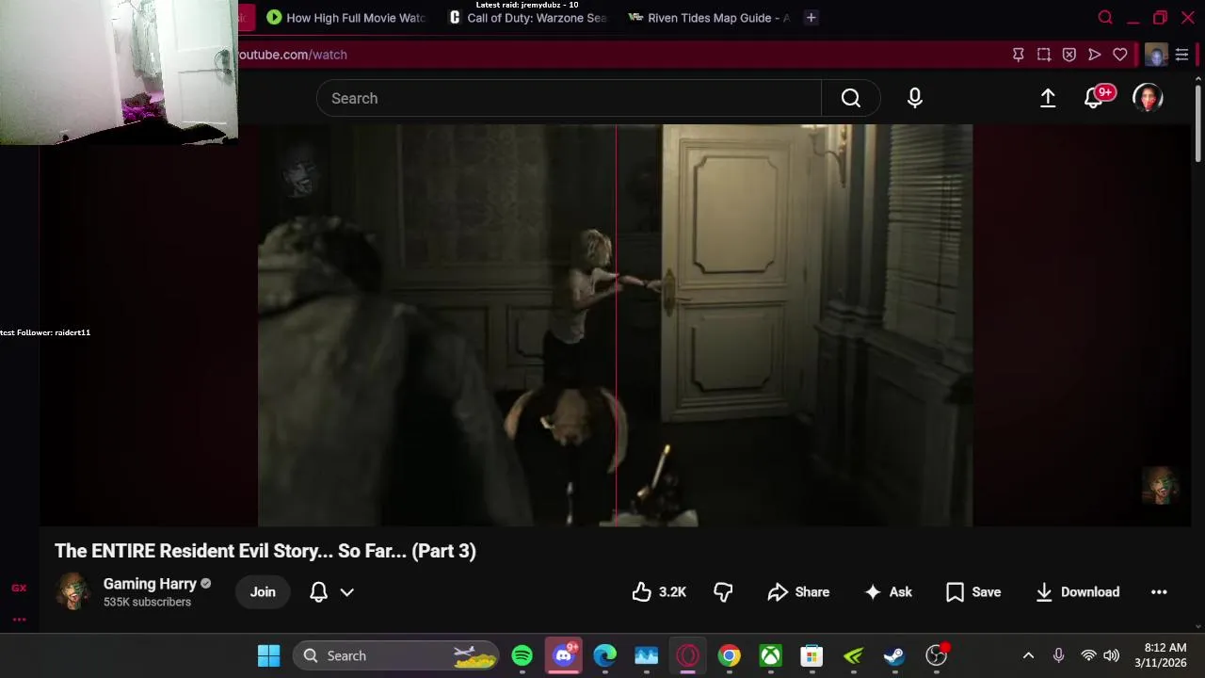Open a new browser tab
The width and height of the screenshot is (1205, 678).
point(811,18)
